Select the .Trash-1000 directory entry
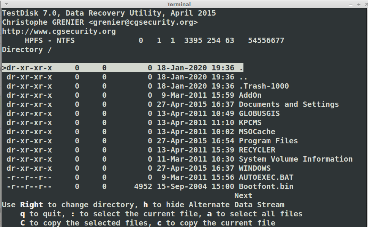 [148, 86]
